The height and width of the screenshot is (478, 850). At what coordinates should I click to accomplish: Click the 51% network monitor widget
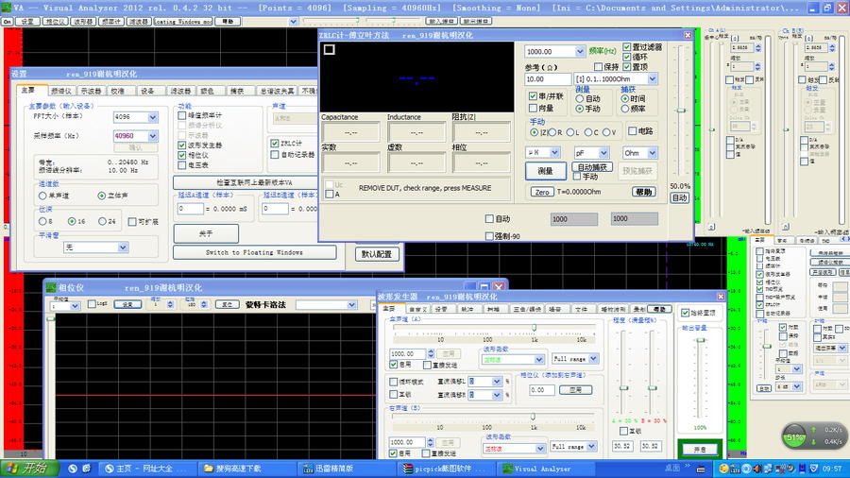click(x=794, y=437)
